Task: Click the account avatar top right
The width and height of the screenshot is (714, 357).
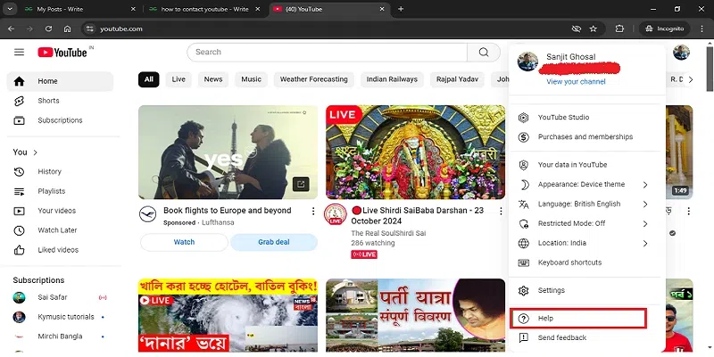Action: [x=681, y=52]
